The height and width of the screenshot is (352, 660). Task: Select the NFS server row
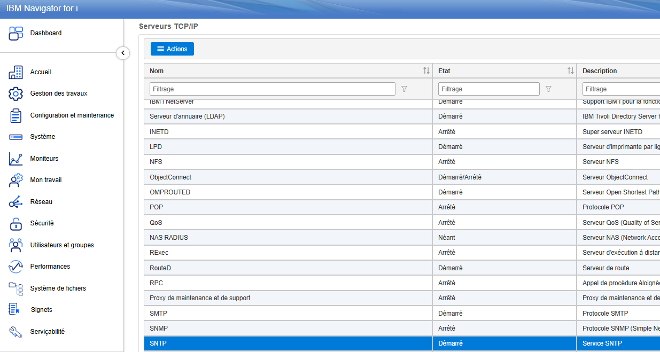pos(402,162)
